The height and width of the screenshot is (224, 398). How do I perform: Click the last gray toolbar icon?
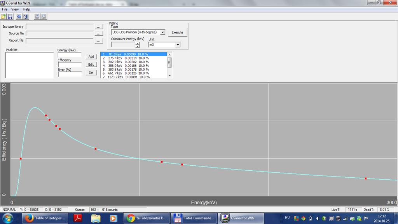pyautogui.click(x=44, y=17)
